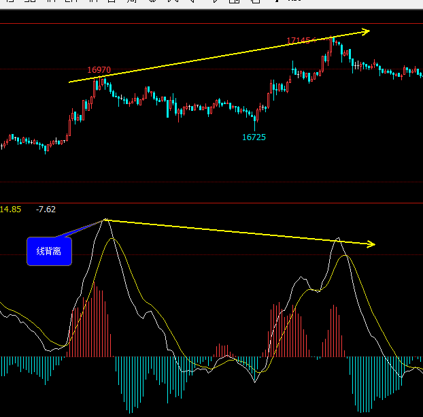Click the start point of the rising yellow trendline

pyautogui.click(x=70, y=82)
